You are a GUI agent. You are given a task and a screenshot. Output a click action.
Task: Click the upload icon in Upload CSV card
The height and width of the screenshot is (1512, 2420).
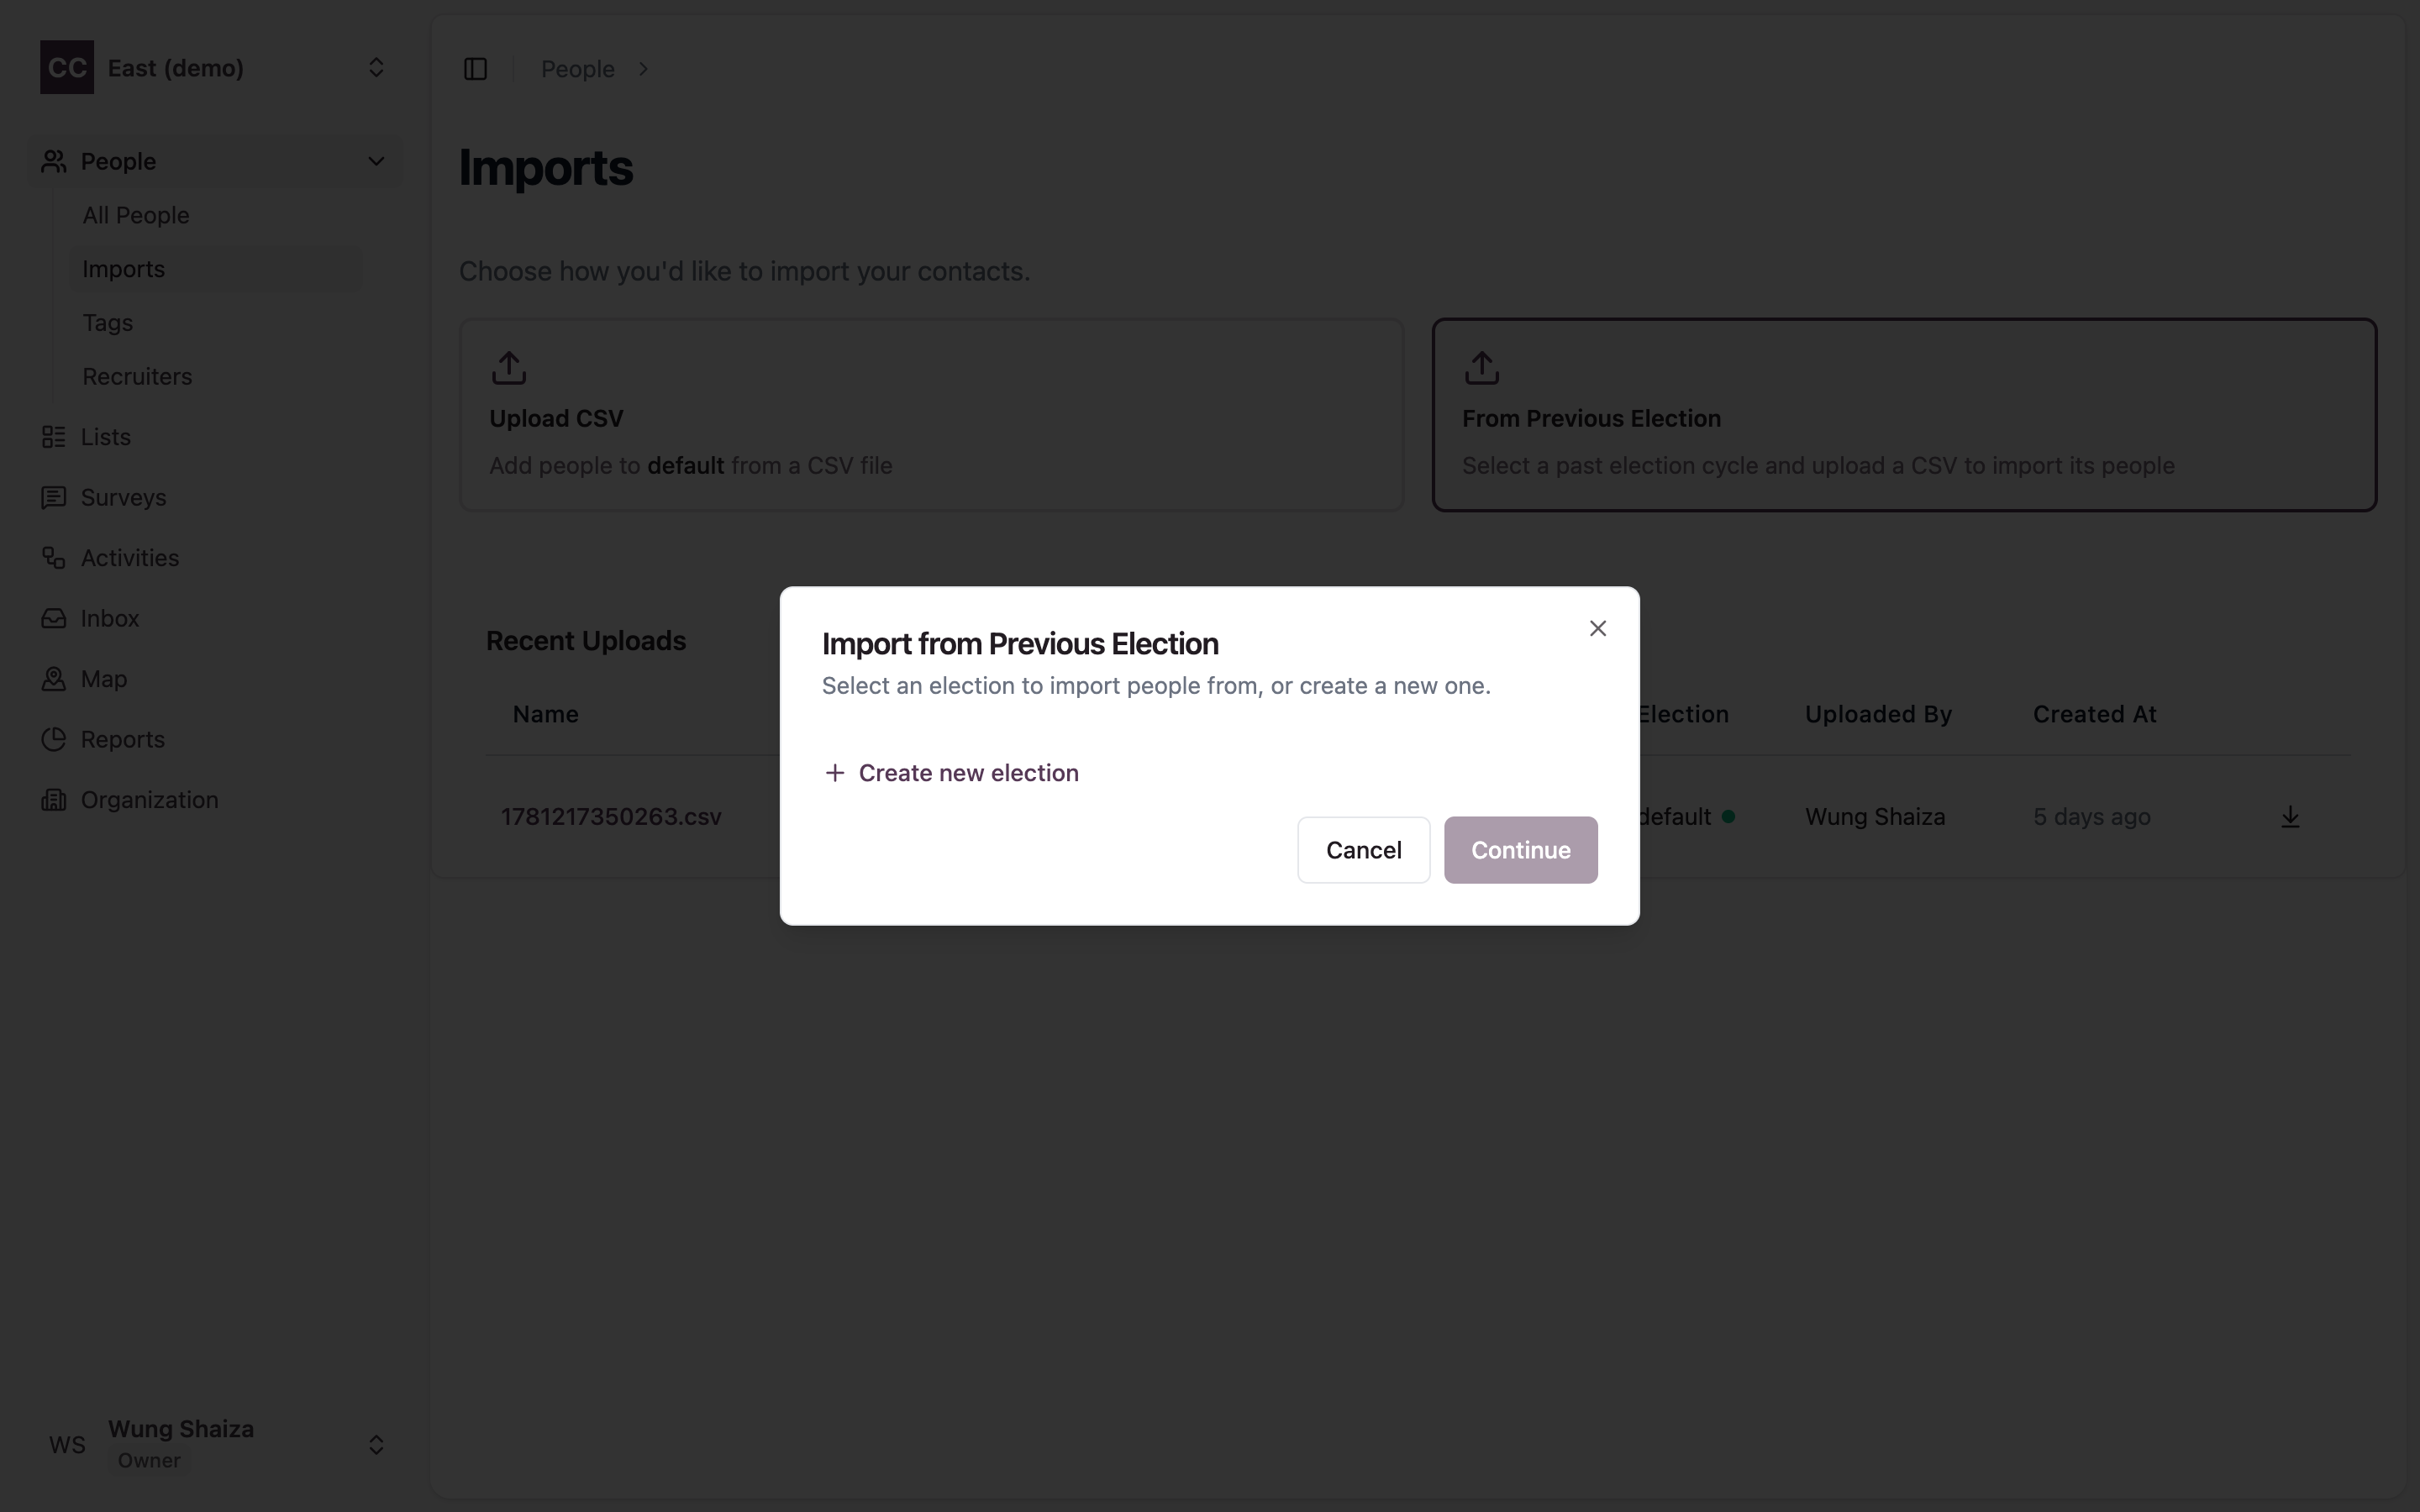509,368
